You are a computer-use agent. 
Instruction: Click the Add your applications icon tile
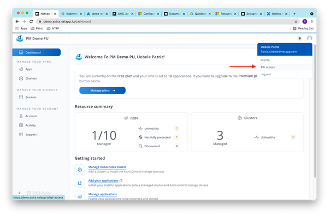tap(80, 183)
